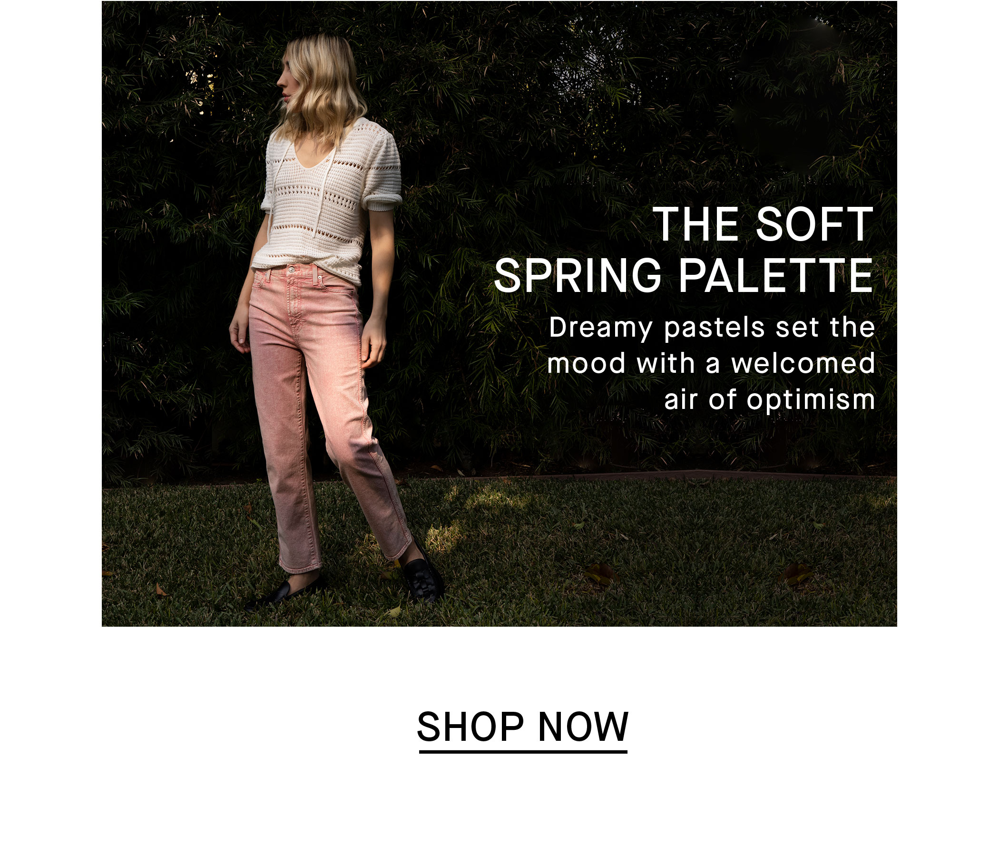Image resolution: width=999 pixels, height=844 pixels.
Task: Click the 'mood with a welcomed' text line
Action: pyautogui.click(x=711, y=363)
